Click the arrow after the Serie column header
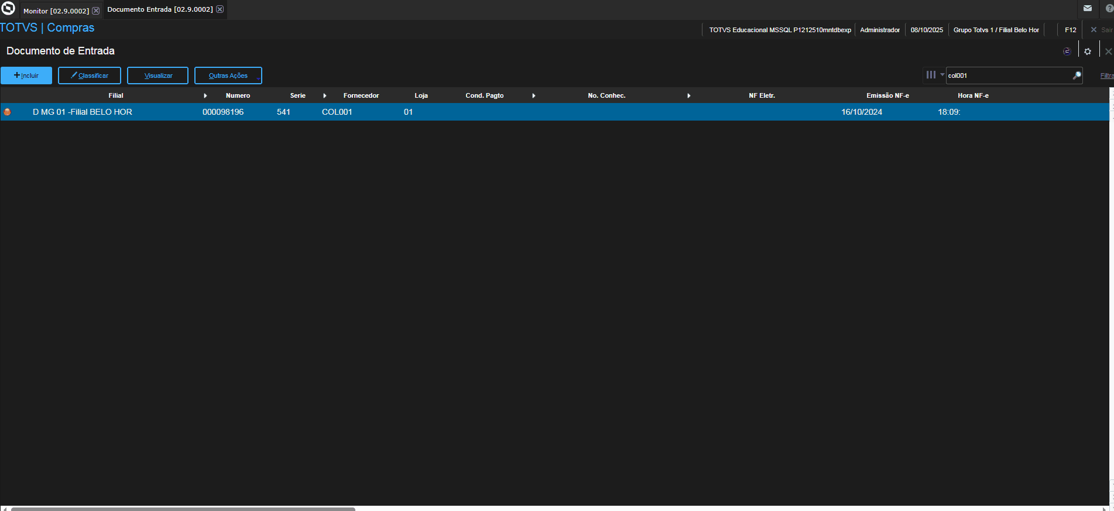 click(x=325, y=95)
